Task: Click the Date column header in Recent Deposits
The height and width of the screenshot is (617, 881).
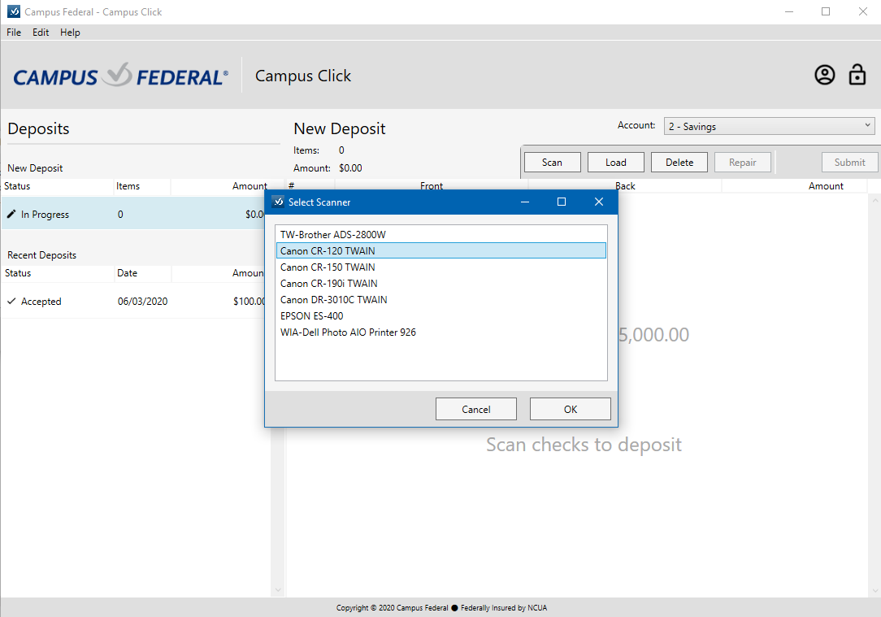Action: click(x=142, y=273)
